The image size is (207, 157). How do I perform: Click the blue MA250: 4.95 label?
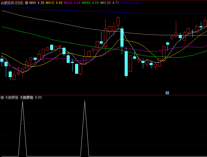130,3
